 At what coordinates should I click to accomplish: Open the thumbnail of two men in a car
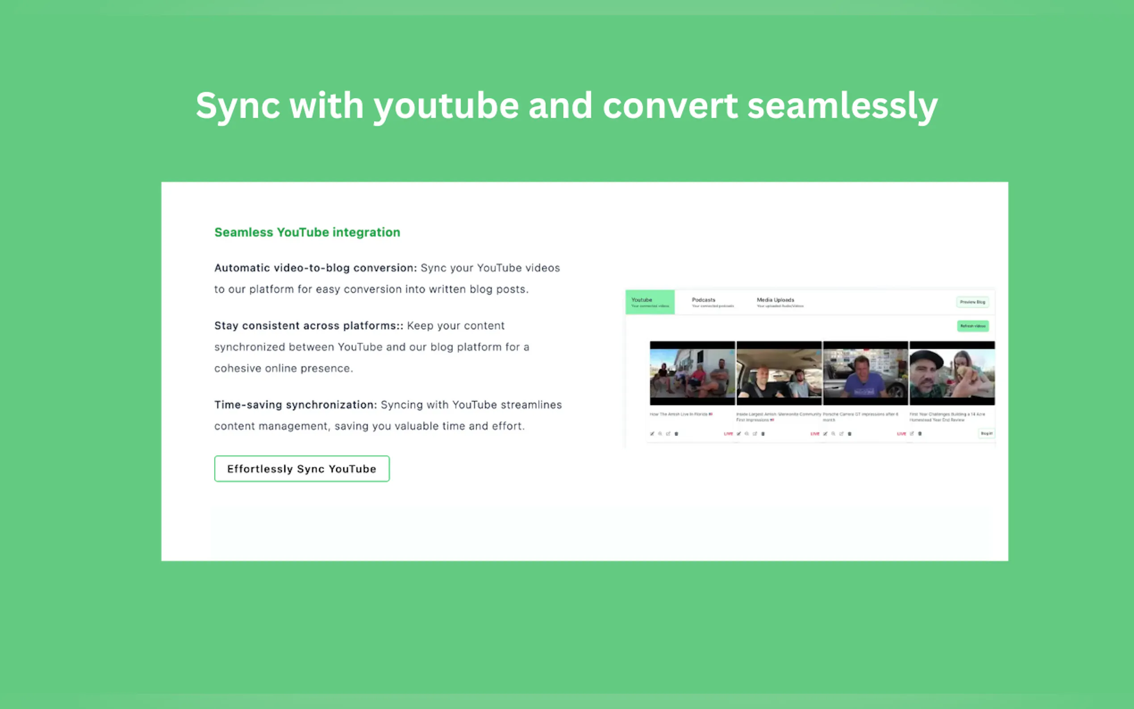click(779, 373)
